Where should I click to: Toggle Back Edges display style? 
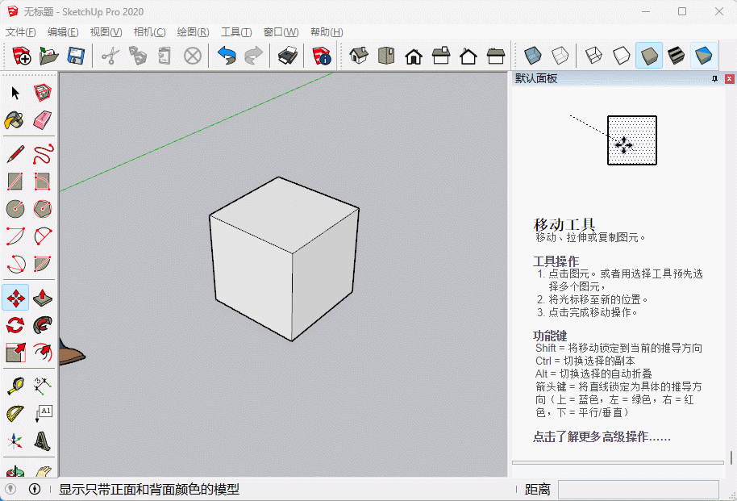point(560,56)
